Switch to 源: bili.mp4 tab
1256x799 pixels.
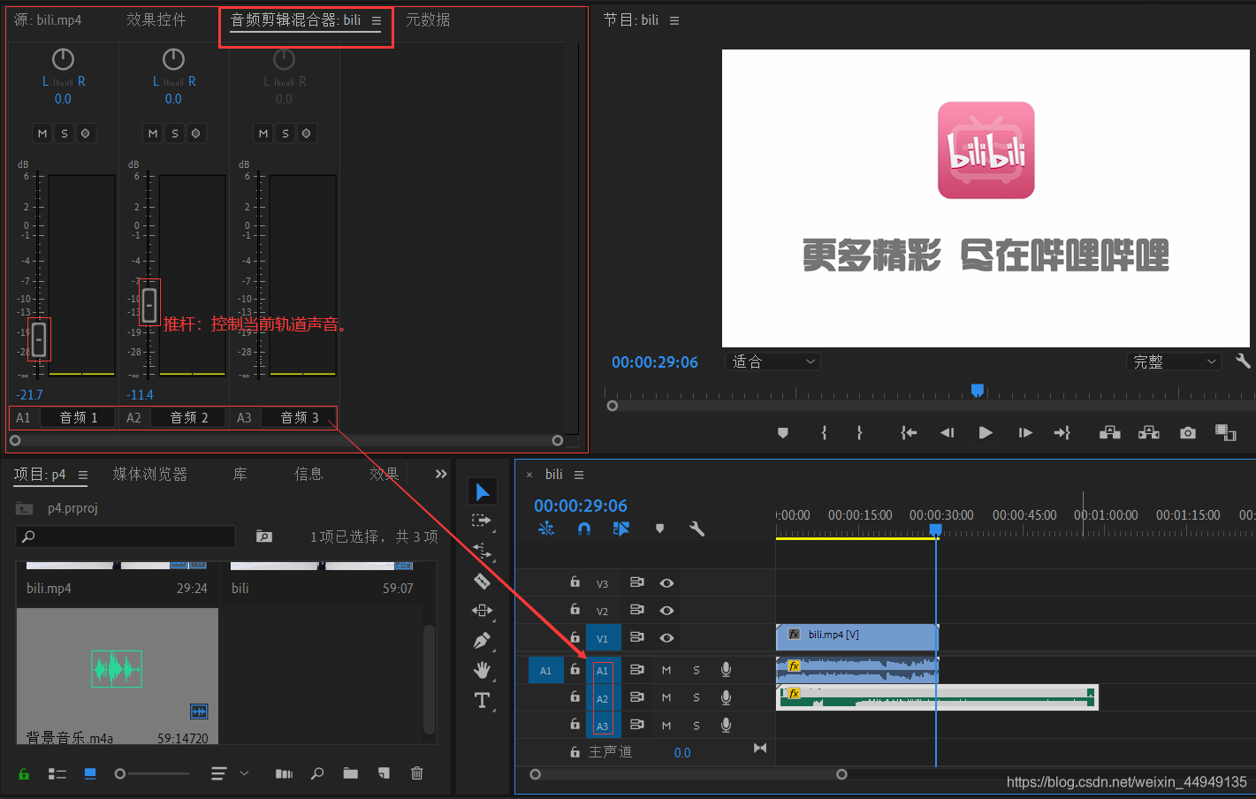tap(48, 19)
